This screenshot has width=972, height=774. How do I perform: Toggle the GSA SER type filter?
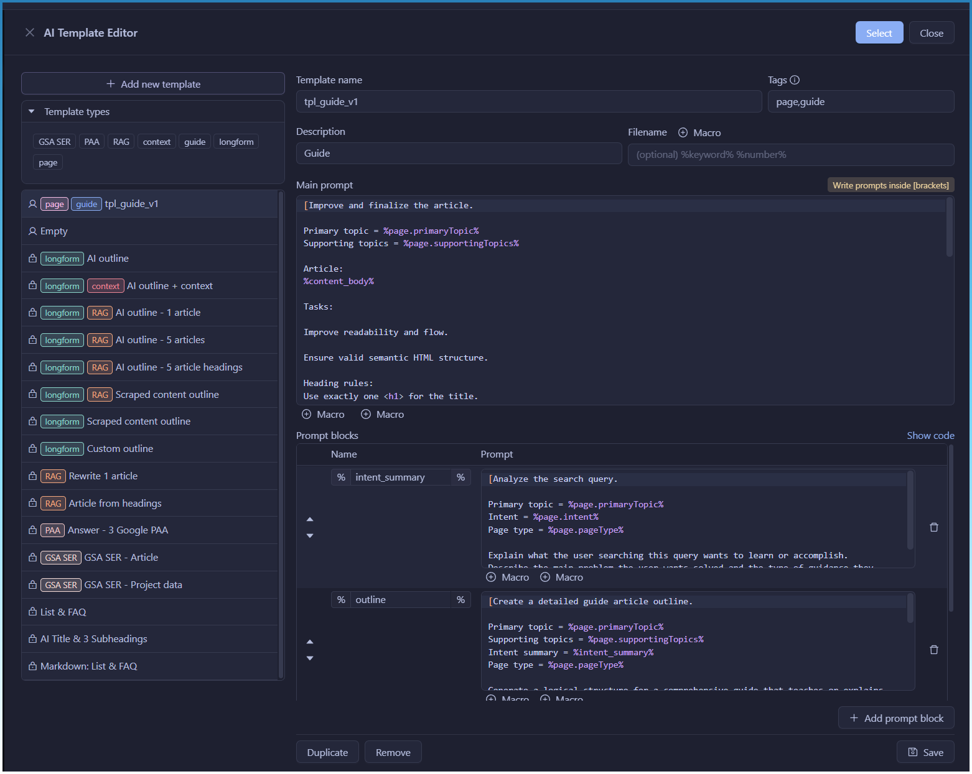tap(55, 142)
